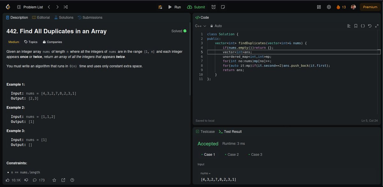The width and height of the screenshot is (383, 187).
Task: Expand the editor to fullscreen icon
Action: [x=377, y=26]
